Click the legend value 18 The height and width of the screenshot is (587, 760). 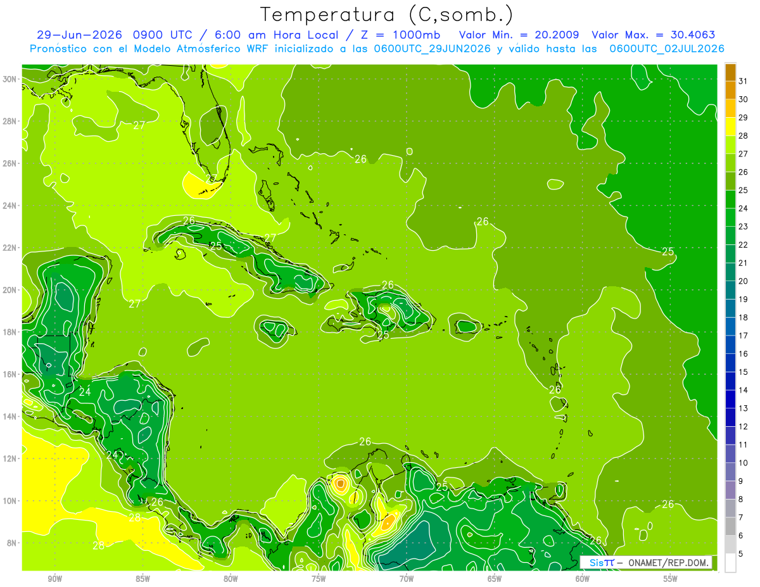[x=743, y=318]
